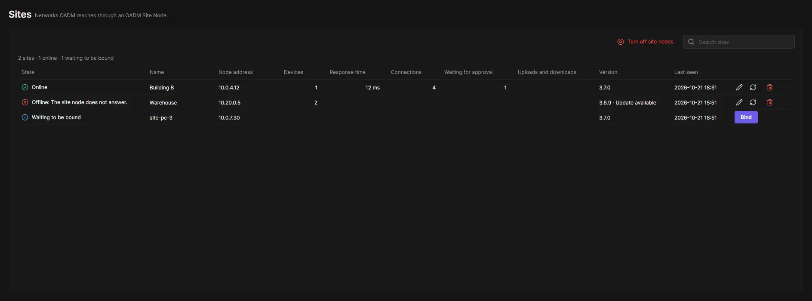The height and width of the screenshot is (301, 812).
Task: Click the 'Waiting to be bound' state text
Action: point(56,117)
